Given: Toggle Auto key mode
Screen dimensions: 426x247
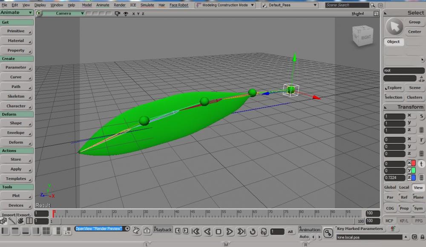Looking at the screenshot, I should pos(304,237).
